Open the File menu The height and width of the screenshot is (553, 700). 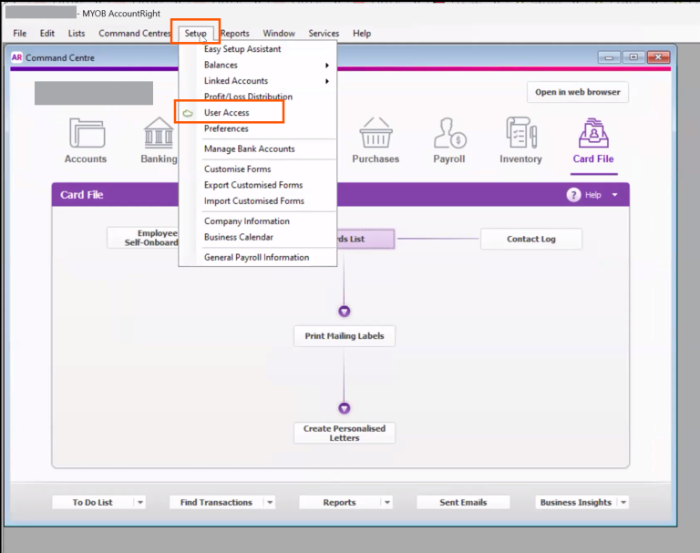pyautogui.click(x=20, y=34)
